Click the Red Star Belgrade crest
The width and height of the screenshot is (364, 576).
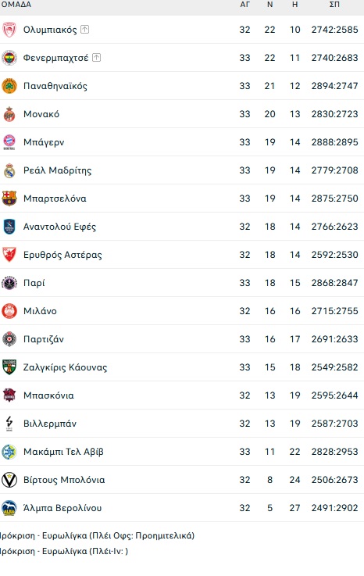click(9, 255)
